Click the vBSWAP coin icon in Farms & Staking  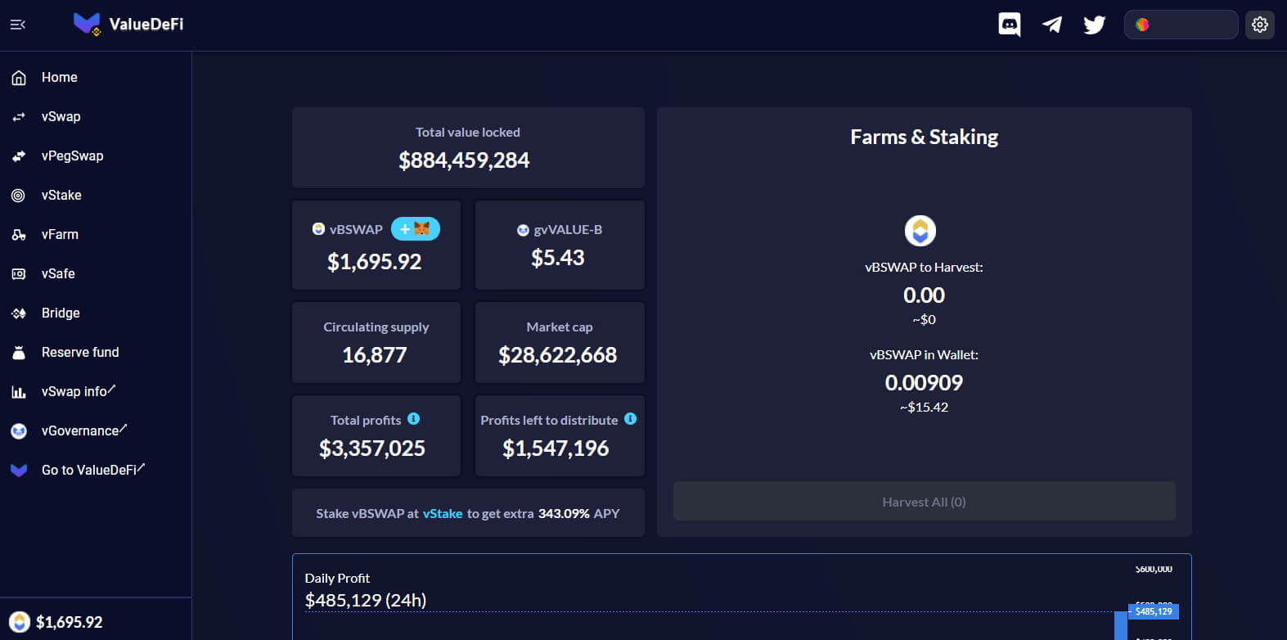click(920, 231)
